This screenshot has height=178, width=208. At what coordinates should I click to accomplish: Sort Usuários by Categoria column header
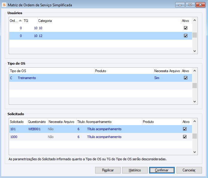tap(45, 21)
